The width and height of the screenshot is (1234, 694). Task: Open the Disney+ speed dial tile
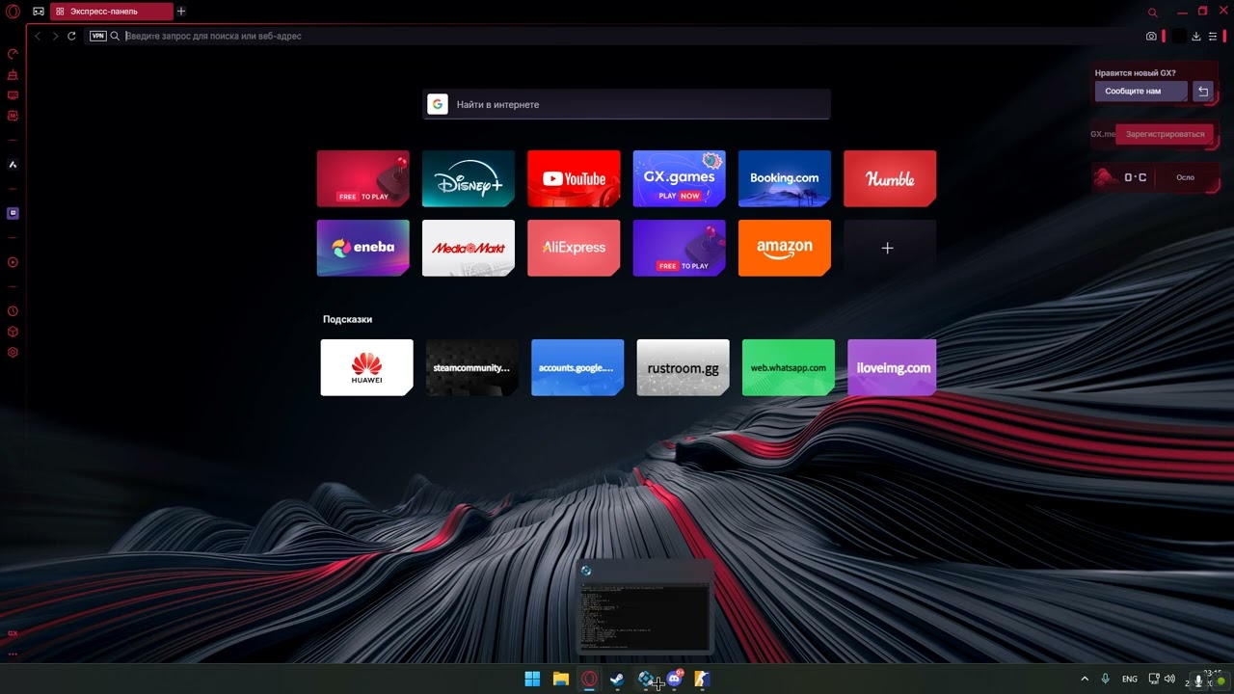click(x=469, y=178)
